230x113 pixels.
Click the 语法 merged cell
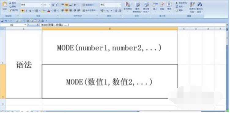24,64
